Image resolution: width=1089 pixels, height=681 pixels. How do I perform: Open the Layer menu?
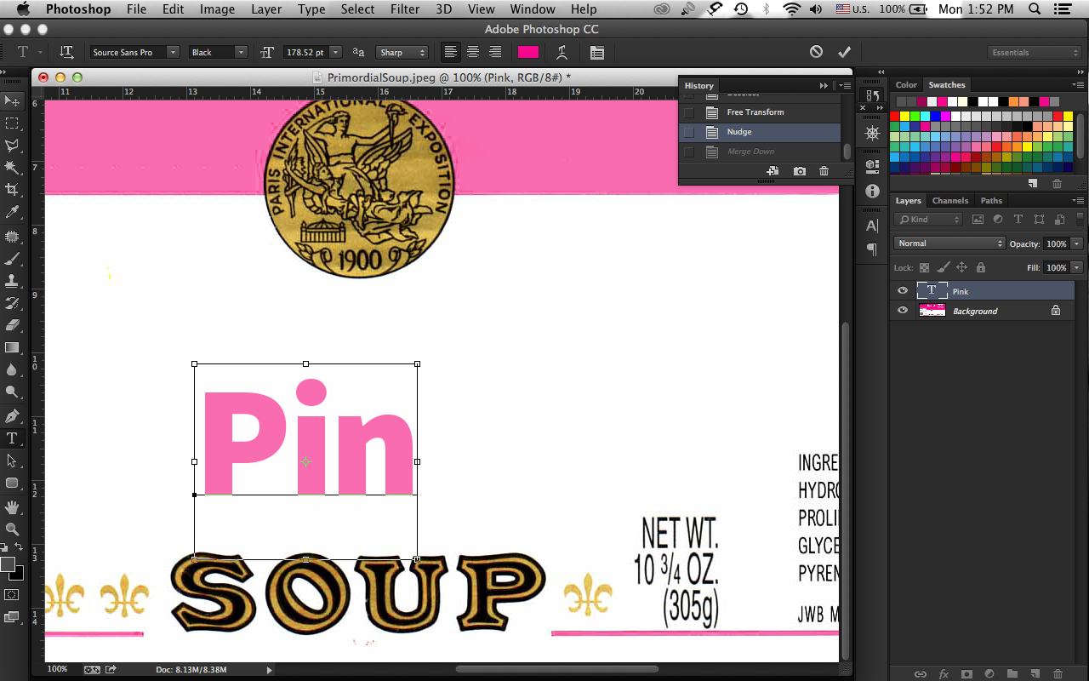[266, 9]
